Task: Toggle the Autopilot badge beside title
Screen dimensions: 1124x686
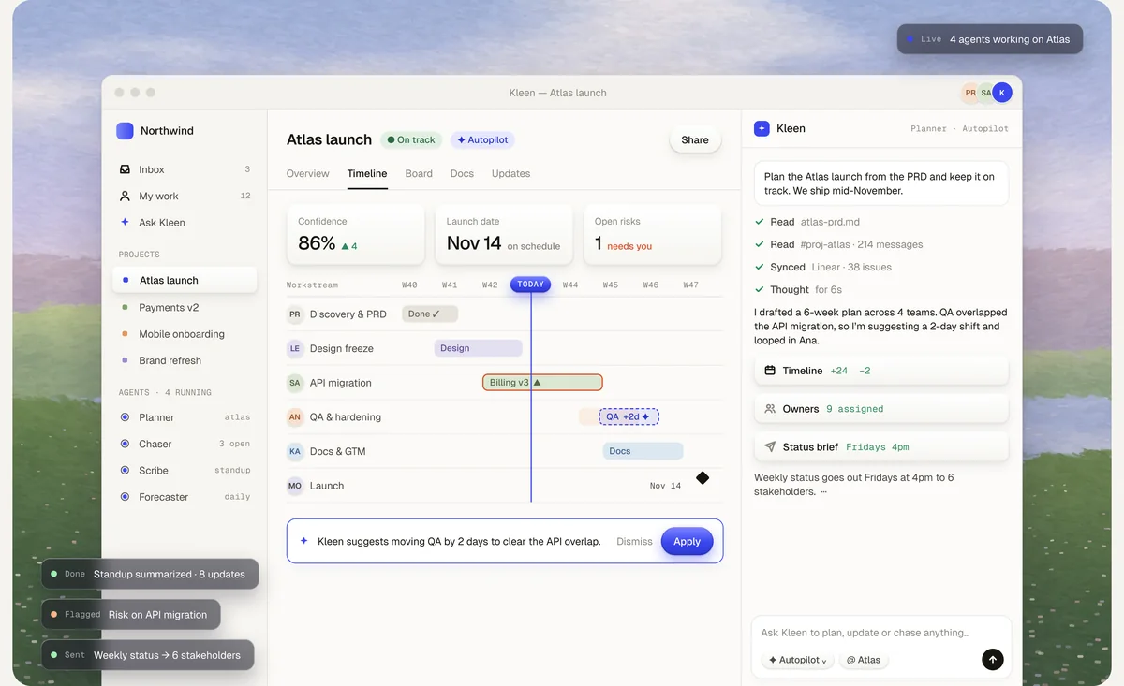Action: pos(482,139)
